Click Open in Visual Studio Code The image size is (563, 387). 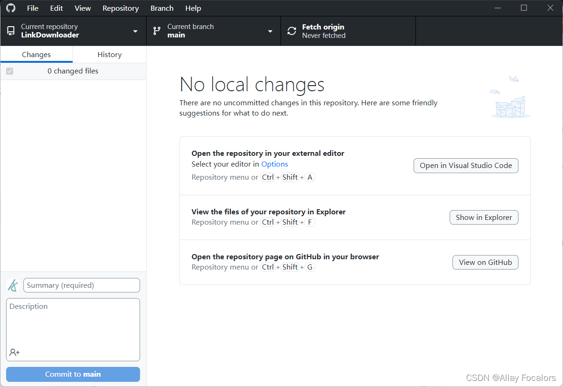(x=466, y=165)
